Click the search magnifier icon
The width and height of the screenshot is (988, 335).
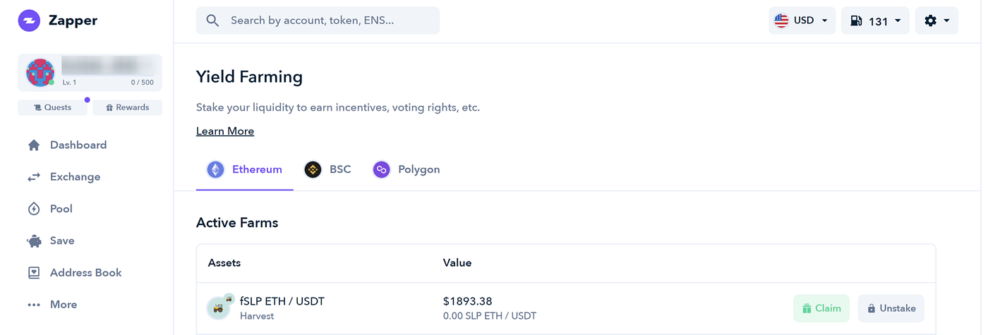[212, 20]
